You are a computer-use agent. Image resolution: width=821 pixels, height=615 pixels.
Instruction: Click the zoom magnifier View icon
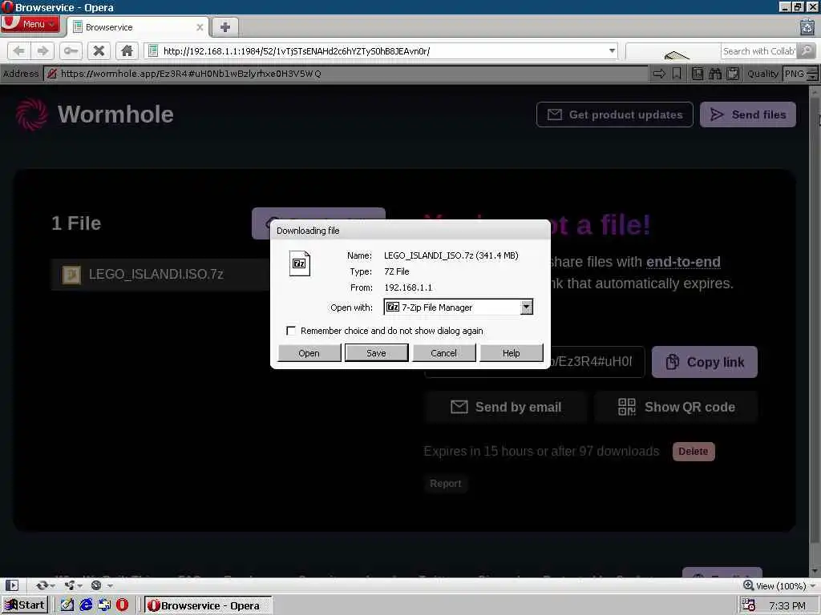coord(748,585)
